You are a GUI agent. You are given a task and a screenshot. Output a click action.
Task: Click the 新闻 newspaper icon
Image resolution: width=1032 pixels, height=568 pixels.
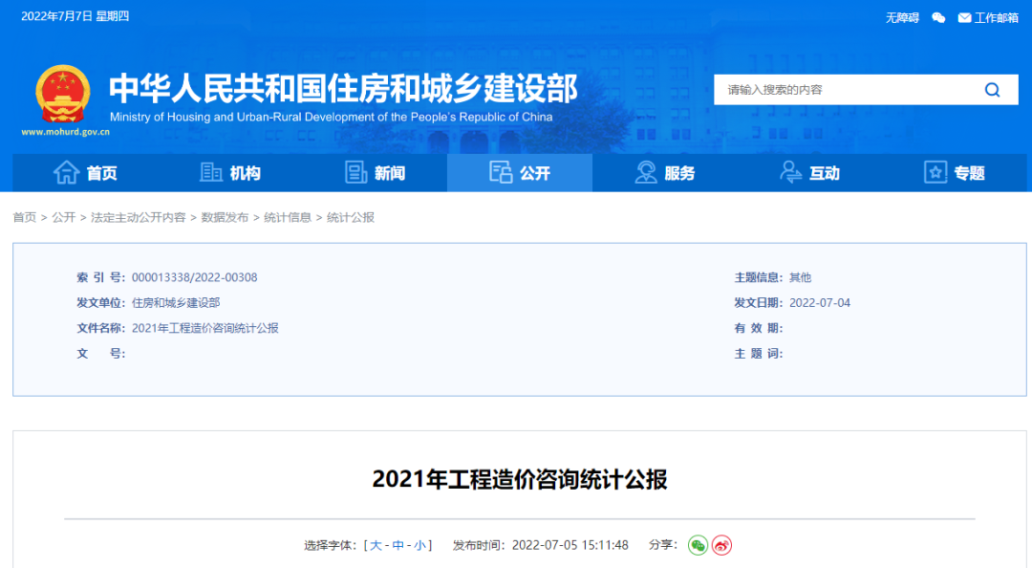click(355, 173)
